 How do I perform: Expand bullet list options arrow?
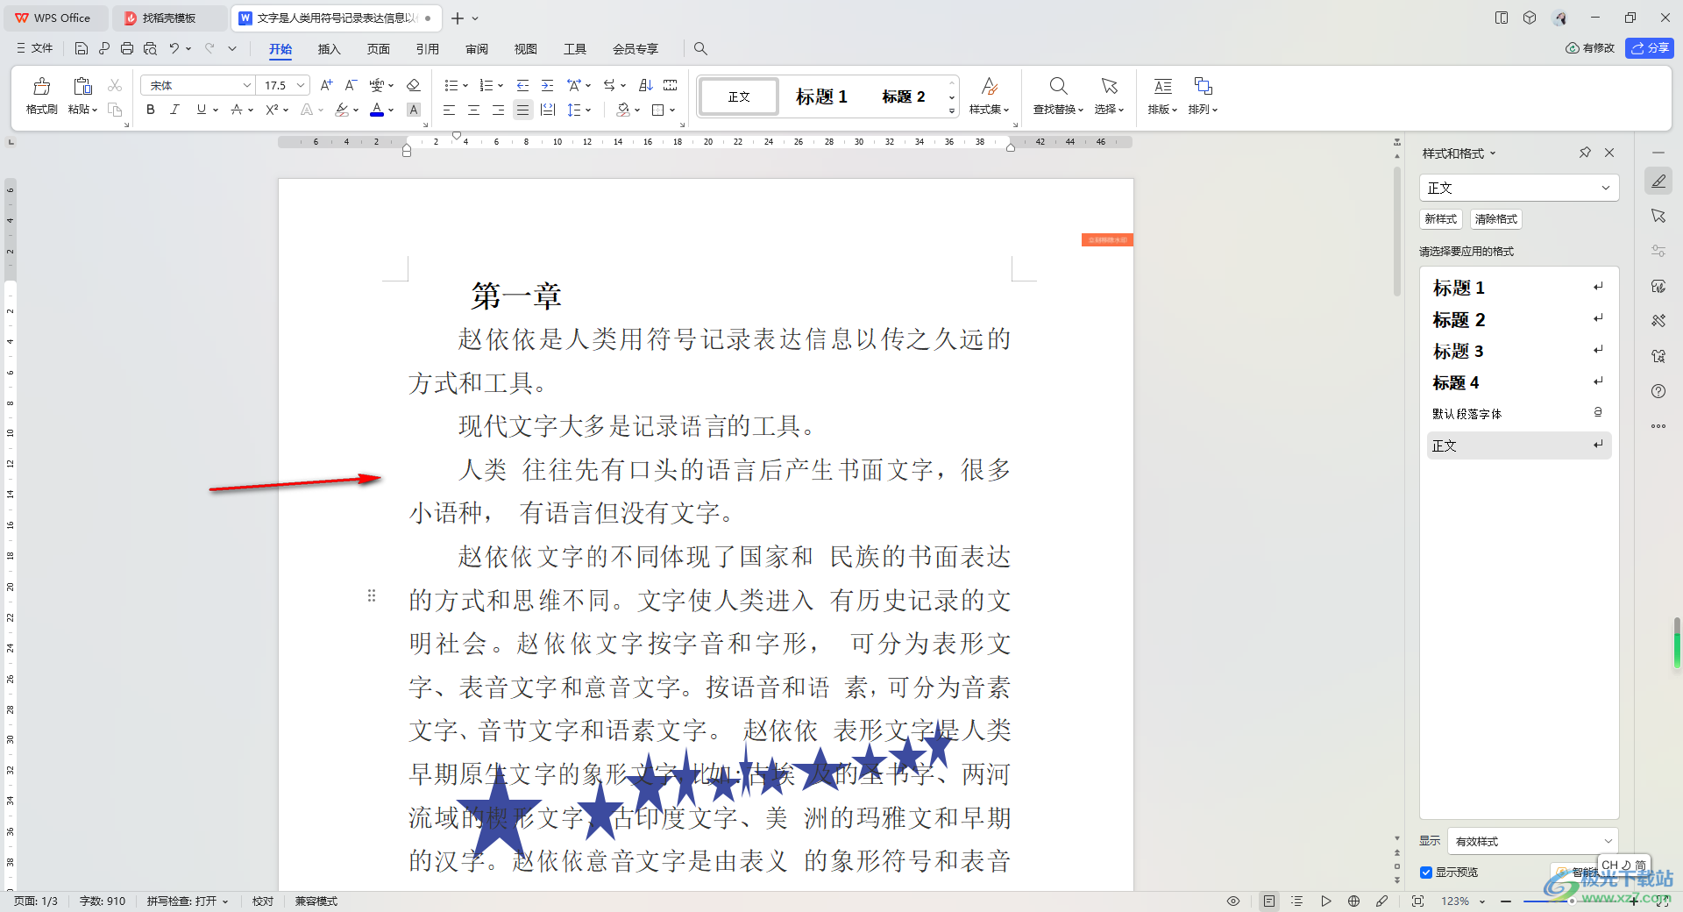[465, 85]
